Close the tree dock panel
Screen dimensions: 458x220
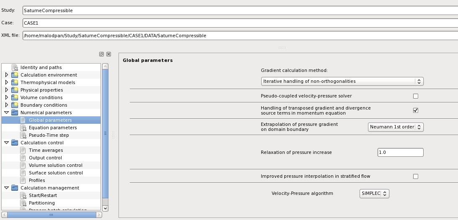pyautogui.click(x=108, y=54)
